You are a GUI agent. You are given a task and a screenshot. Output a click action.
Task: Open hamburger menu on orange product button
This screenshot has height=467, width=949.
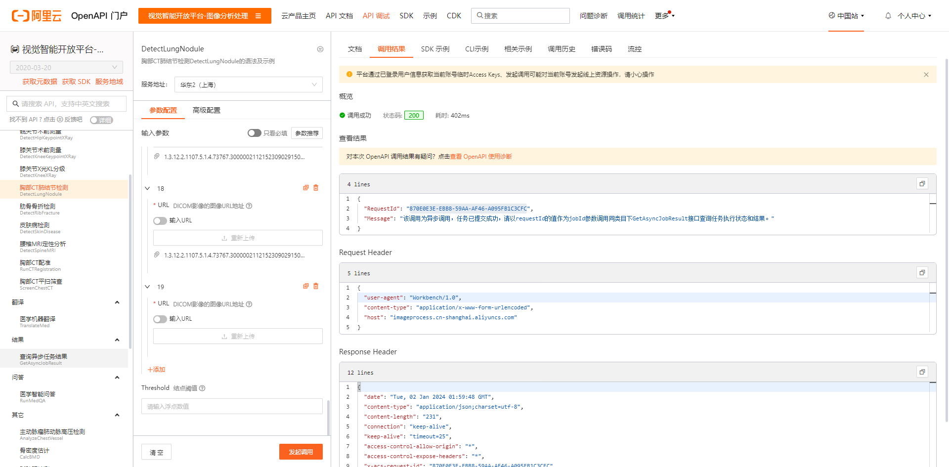(258, 16)
